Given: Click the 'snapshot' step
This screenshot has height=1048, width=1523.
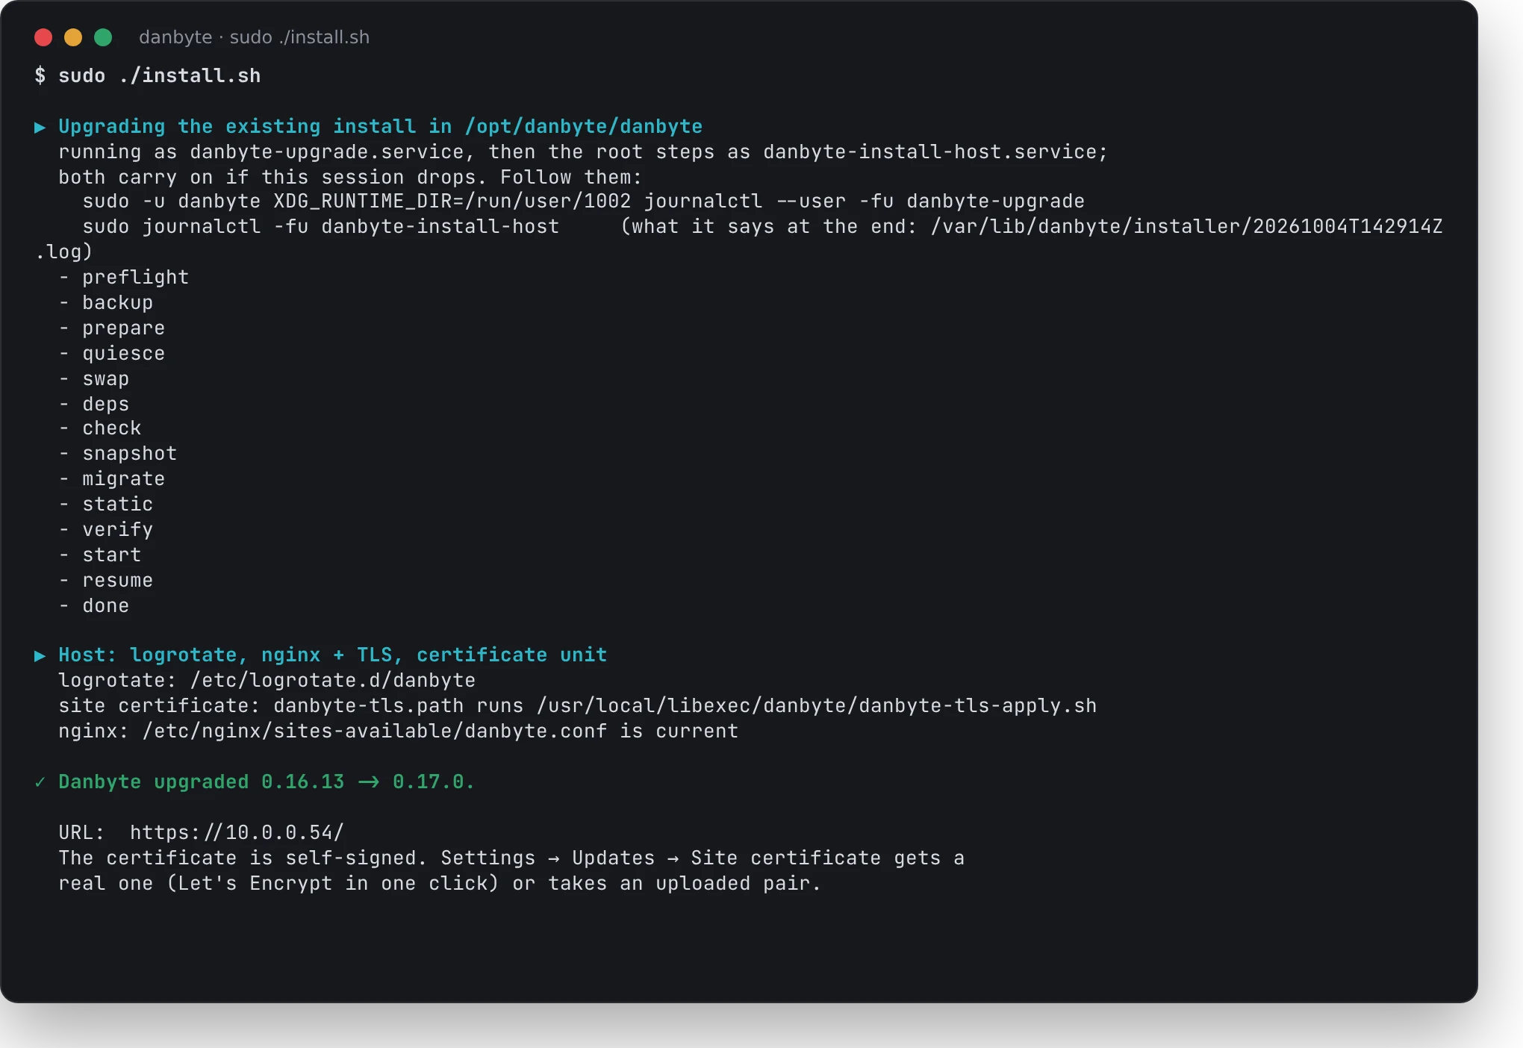Looking at the screenshot, I should 129,454.
